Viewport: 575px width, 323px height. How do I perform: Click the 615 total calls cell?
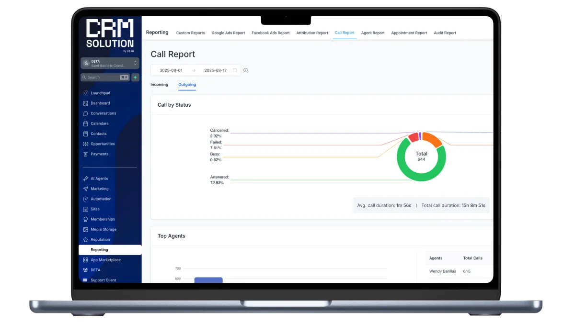[x=467, y=271]
